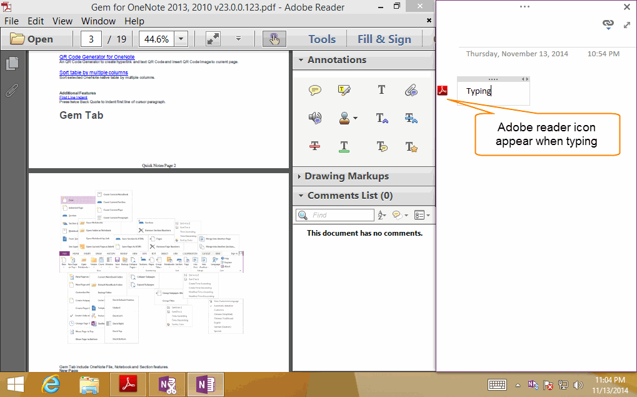Launch Internet Explorer from taskbar
This screenshot has height=397, width=637.
coord(51,384)
